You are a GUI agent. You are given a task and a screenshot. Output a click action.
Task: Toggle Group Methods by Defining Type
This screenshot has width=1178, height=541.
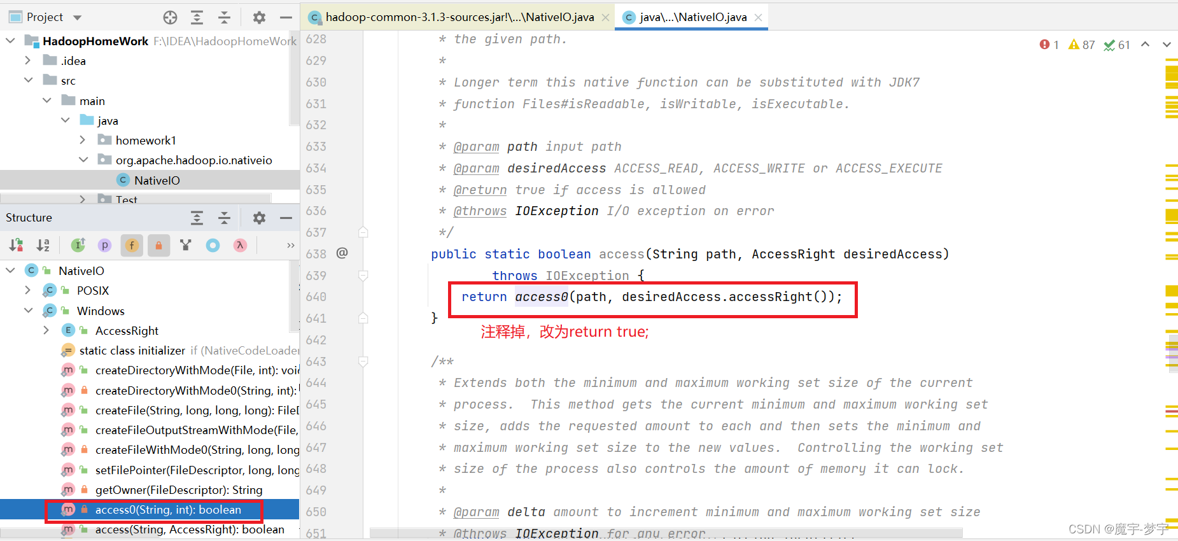click(x=186, y=245)
